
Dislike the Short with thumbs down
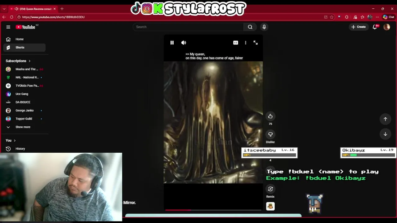pyautogui.click(x=270, y=134)
